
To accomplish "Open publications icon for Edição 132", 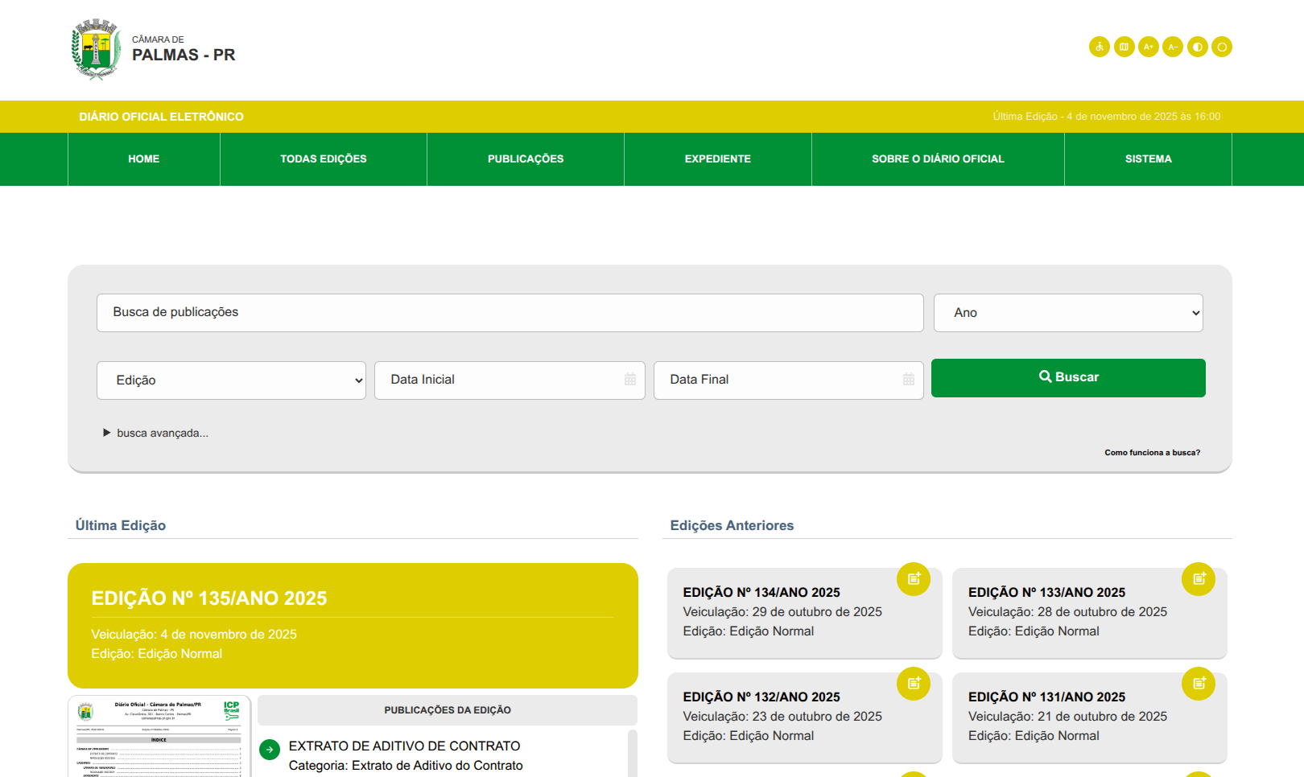I will coord(914,684).
